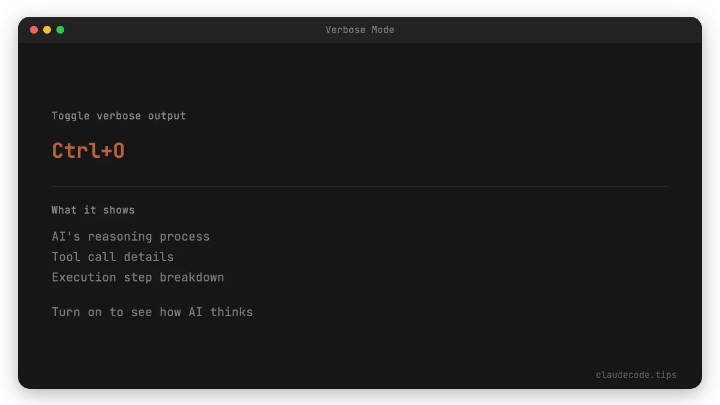Click the orange Ctrl+O shortcut text
This screenshot has height=405, width=720.
pyautogui.click(x=88, y=151)
